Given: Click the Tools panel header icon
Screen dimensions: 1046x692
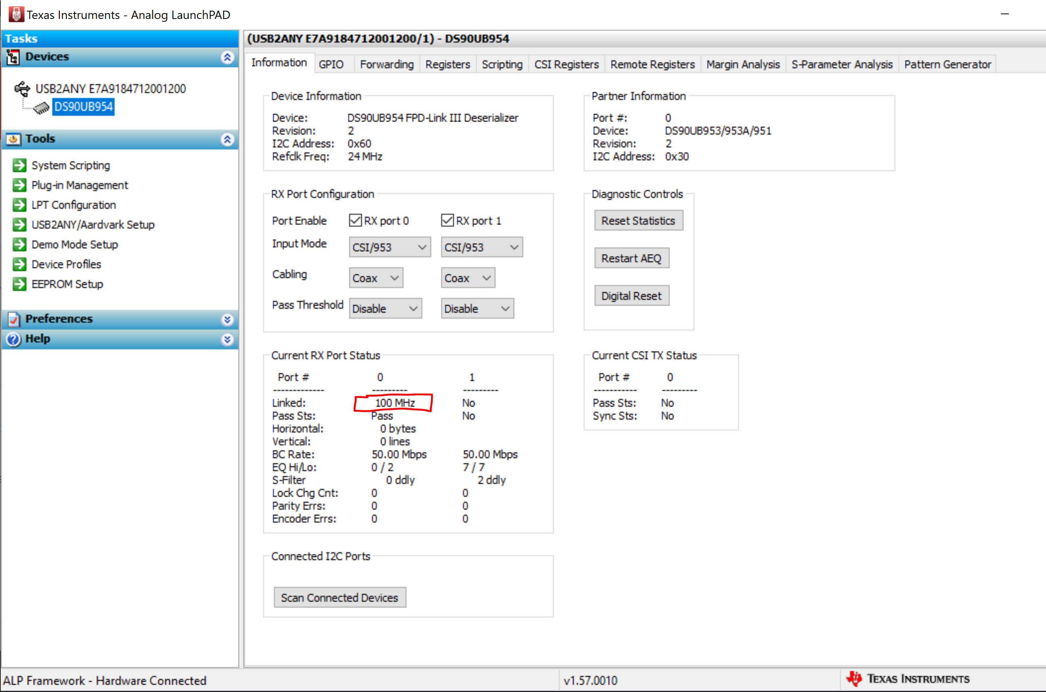Looking at the screenshot, I should point(13,139).
